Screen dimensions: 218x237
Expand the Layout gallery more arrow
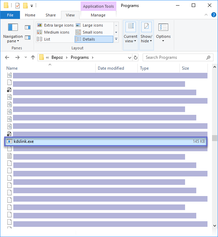click(116, 39)
